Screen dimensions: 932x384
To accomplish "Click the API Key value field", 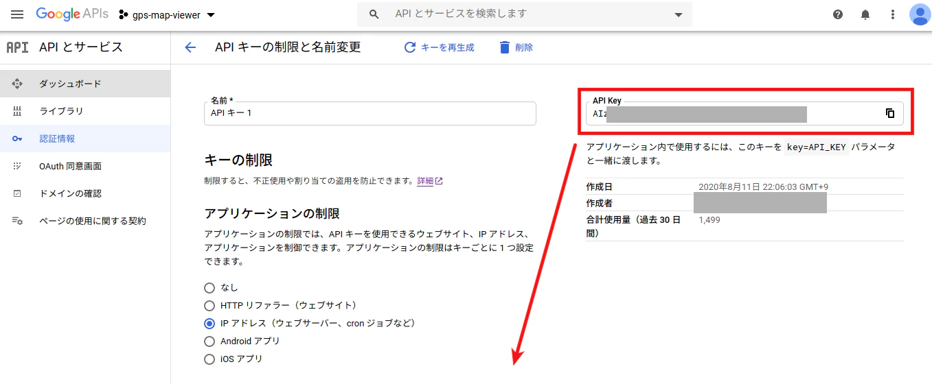I will (x=745, y=113).
